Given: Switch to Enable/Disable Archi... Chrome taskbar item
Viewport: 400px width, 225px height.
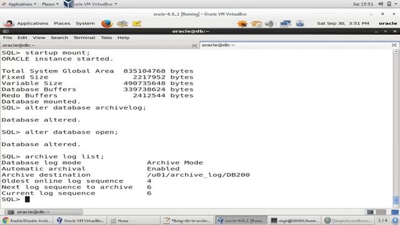Looking at the screenshot, I should pos(27,221).
